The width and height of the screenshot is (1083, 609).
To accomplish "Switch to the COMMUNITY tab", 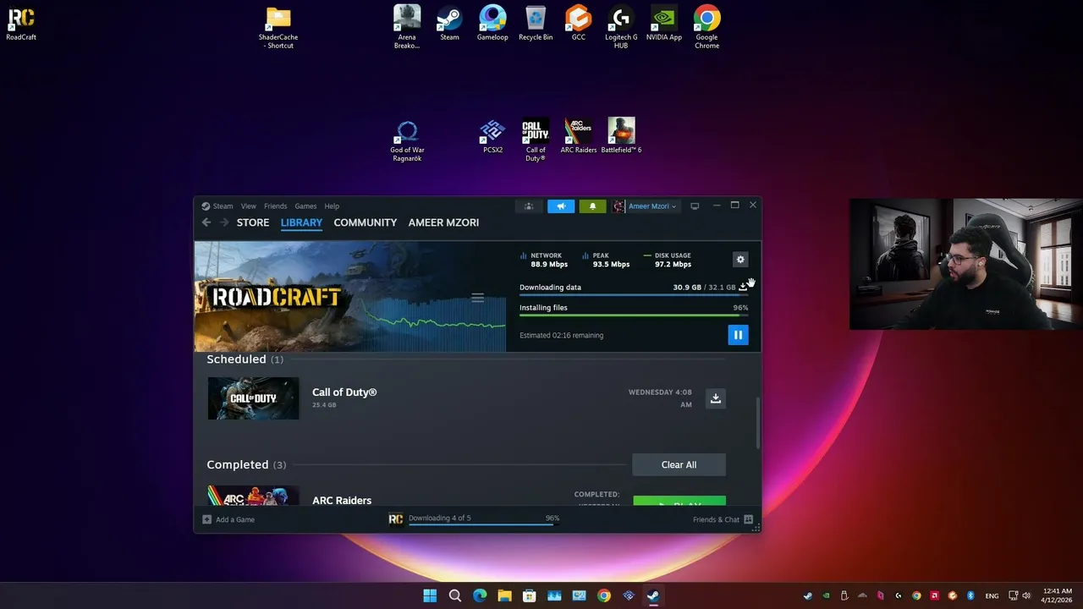I will pos(365,222).
